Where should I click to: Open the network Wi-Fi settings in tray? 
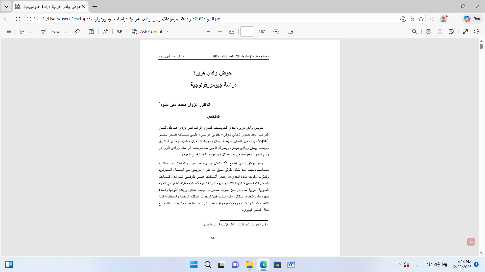click(429, 264)
